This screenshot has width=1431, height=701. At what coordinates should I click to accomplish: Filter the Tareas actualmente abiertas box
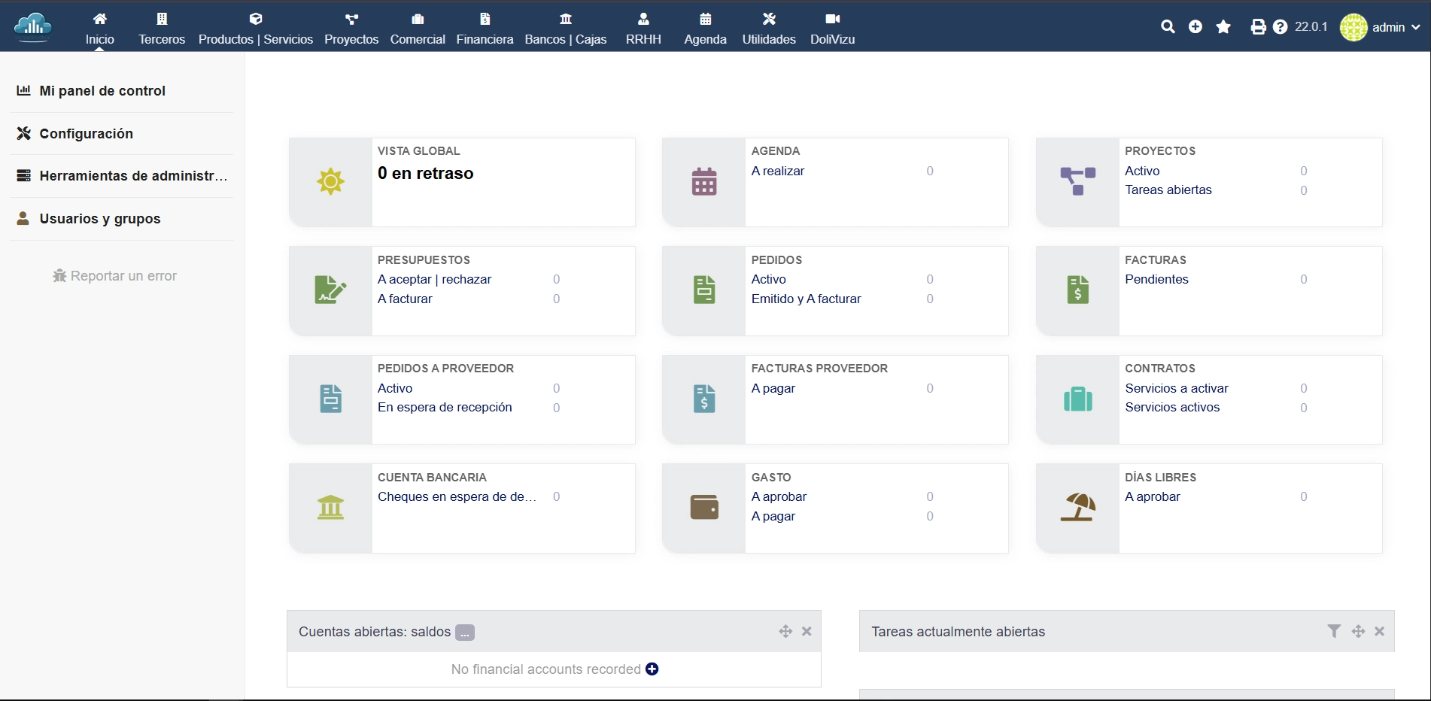click(1334, 631)
